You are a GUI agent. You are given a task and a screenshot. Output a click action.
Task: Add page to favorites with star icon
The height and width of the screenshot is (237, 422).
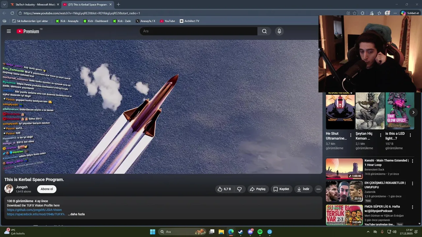354,13
